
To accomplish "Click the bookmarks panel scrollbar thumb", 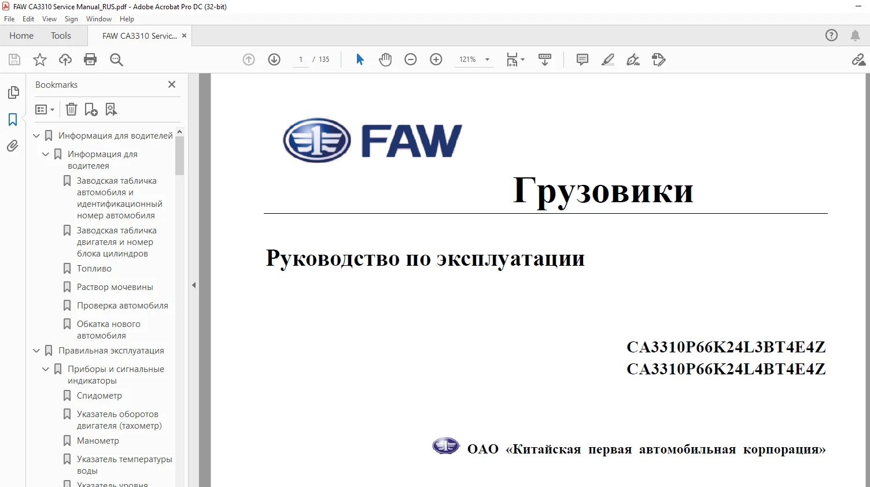I will click(x=180, y=155).
